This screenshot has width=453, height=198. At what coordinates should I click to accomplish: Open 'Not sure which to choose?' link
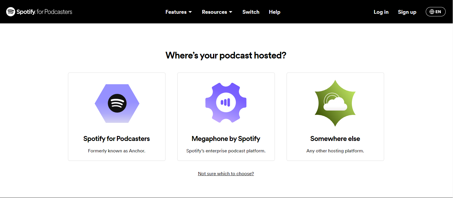tap(226, 173)
